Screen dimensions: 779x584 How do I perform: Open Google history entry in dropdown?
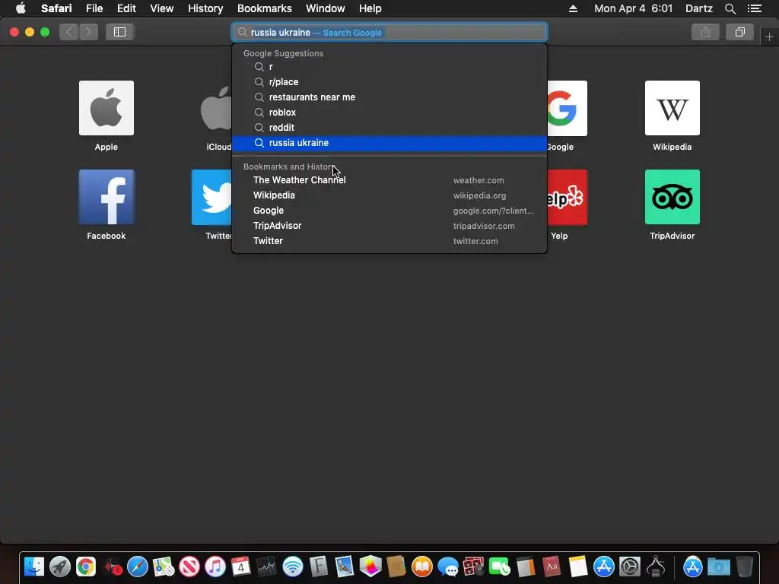pyautogui.click(x=389, y=211)
